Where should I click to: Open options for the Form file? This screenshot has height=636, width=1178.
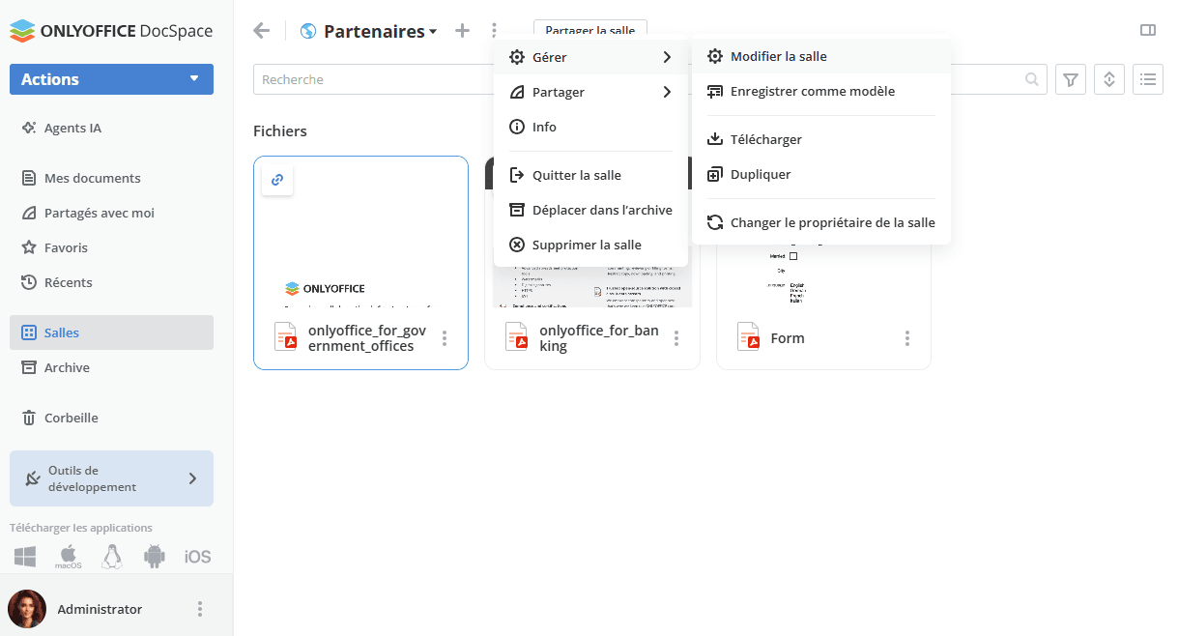point(907,338)
